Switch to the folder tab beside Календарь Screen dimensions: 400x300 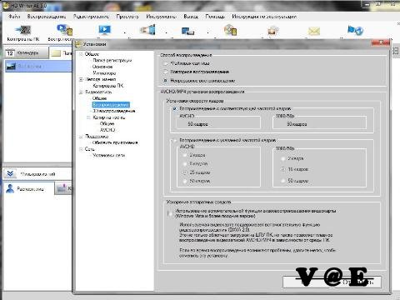point(61,52)
